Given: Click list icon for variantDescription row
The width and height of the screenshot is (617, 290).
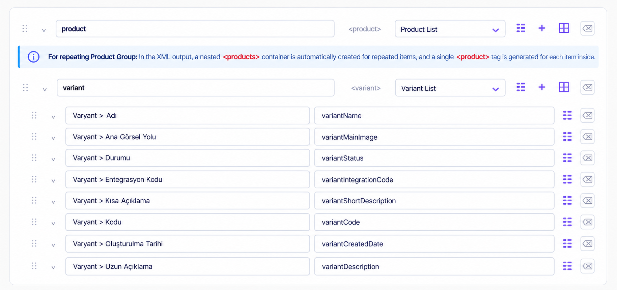Looking at the screenshot, I should [567, 266].
